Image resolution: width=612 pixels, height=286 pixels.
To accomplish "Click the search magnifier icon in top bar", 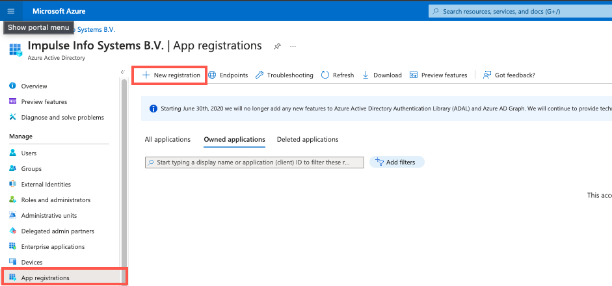I will 436,11.
